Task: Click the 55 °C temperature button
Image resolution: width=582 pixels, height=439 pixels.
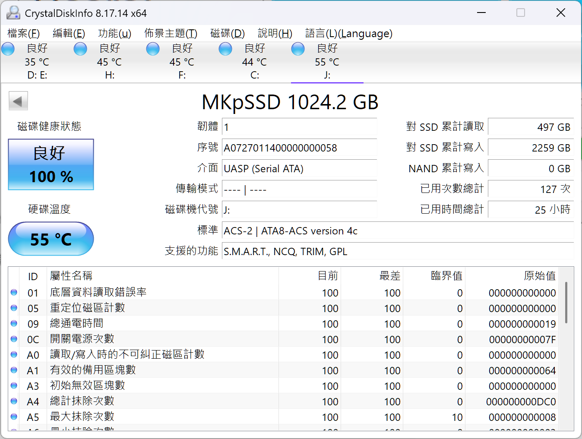Action: coord(51,239)
